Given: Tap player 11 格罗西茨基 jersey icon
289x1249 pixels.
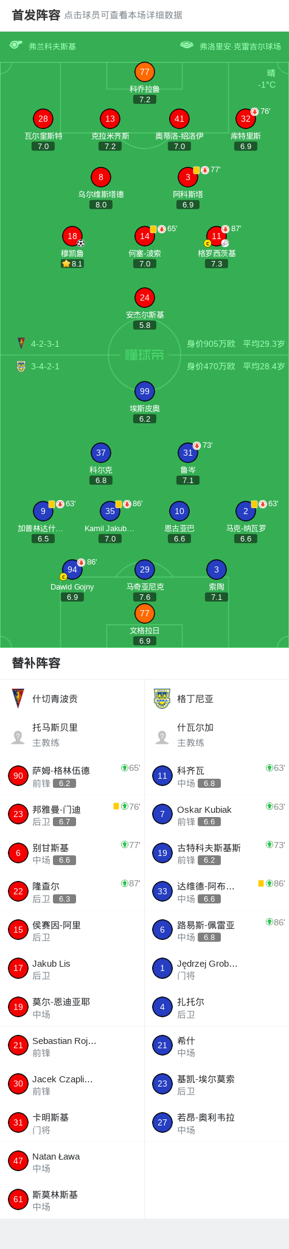Looking at the screenshot, I should click(x=216, y=236).
